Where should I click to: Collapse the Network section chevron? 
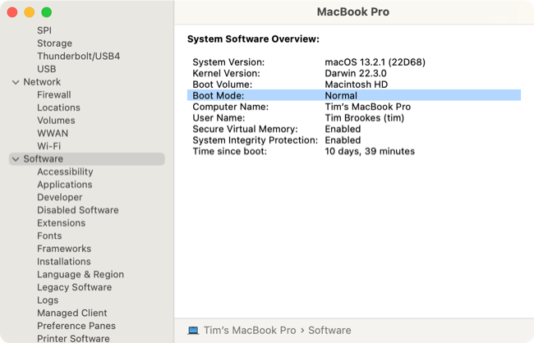point(16,82)
